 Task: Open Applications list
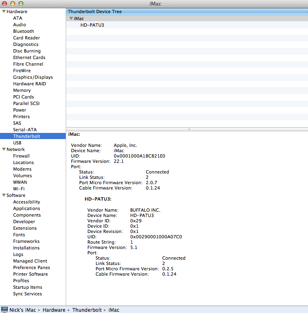[27, 208]
